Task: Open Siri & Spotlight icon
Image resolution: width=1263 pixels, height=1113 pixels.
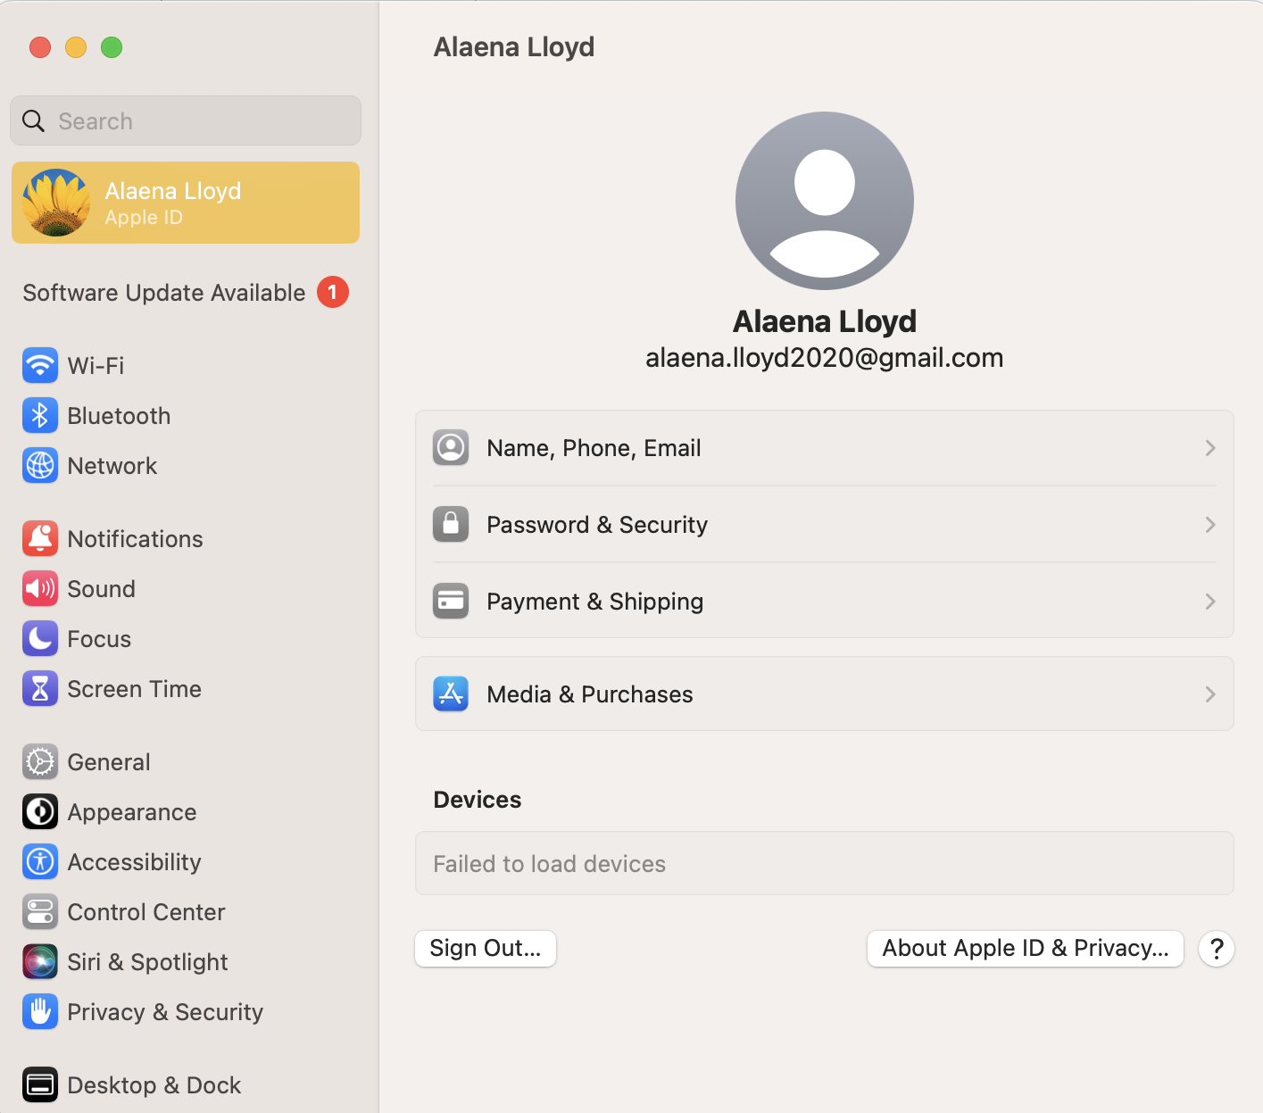Action: pos(40,962)
